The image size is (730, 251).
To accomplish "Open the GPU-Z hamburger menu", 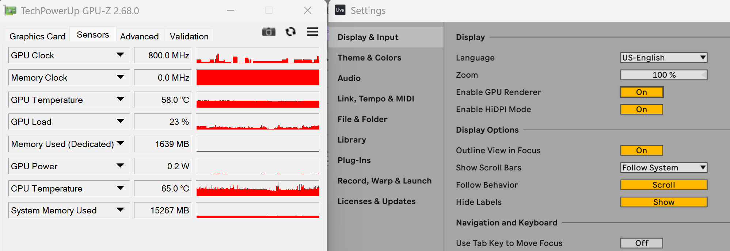I will click(x=312, y=32).
